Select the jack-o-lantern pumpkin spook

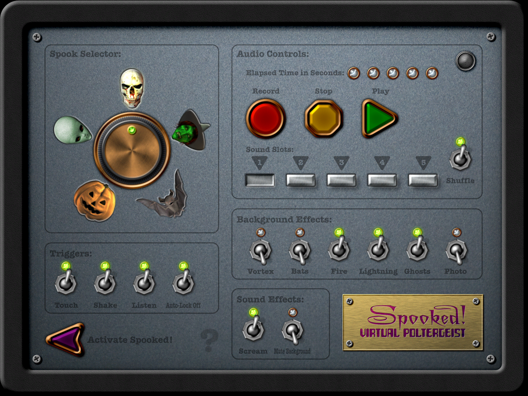tap(94, 201)
